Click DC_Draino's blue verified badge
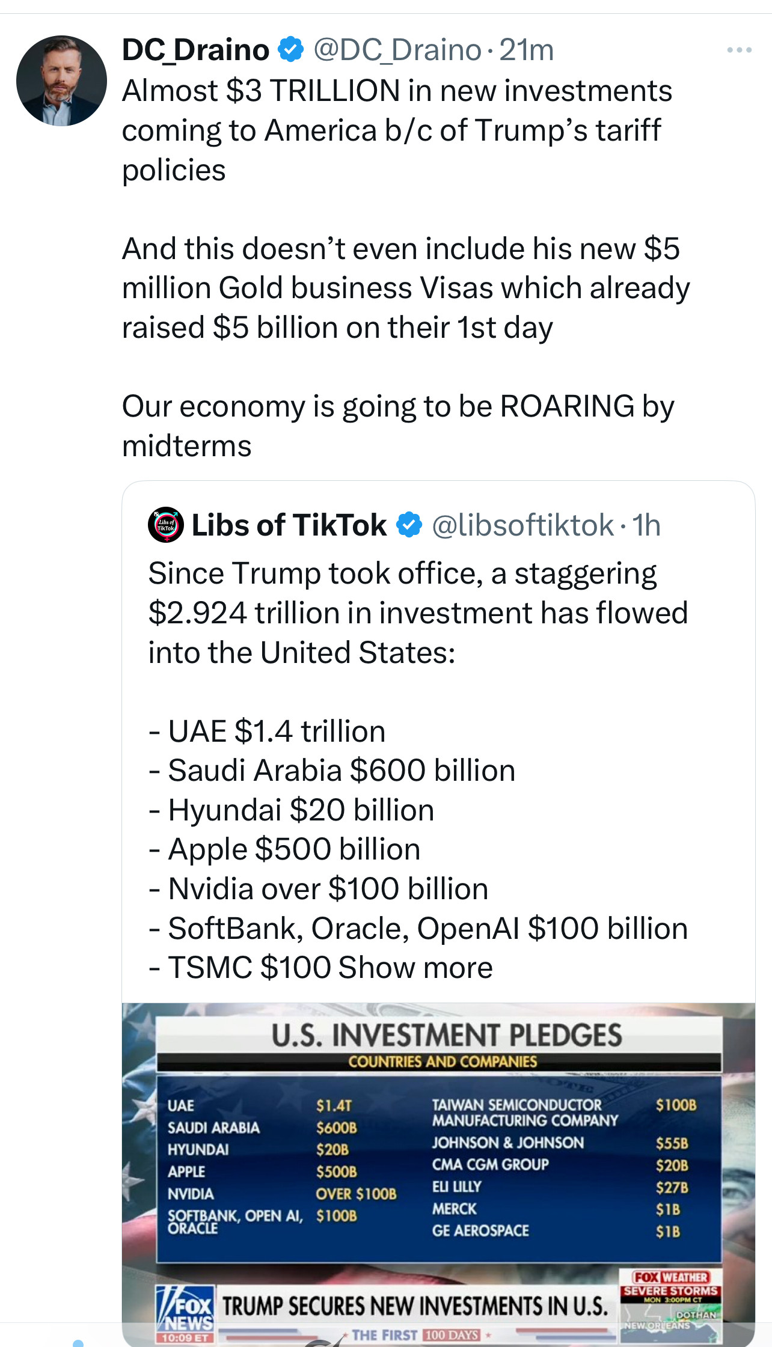 291,49
